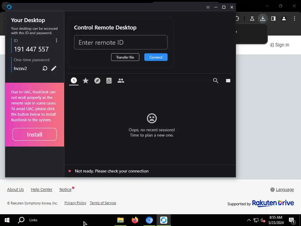Open the Terms of Service link
Screen dimensions: 301x226
click(103, 203)
